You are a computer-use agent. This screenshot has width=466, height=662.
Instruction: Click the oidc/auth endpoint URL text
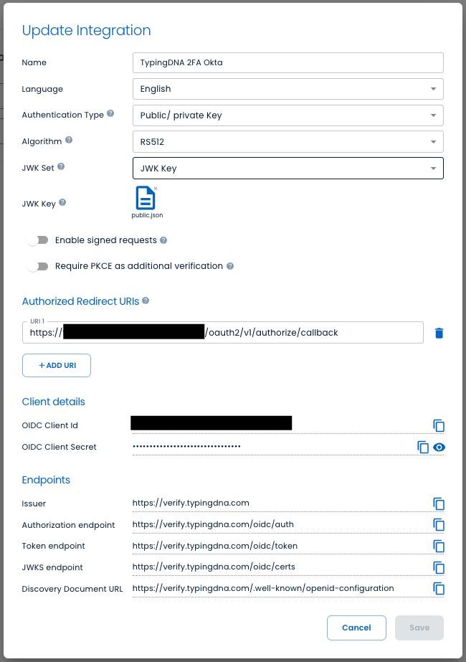[x=213, y=524]
